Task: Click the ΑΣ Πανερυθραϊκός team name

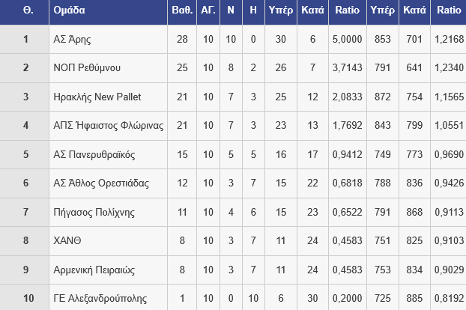Action: coord(94,154)
